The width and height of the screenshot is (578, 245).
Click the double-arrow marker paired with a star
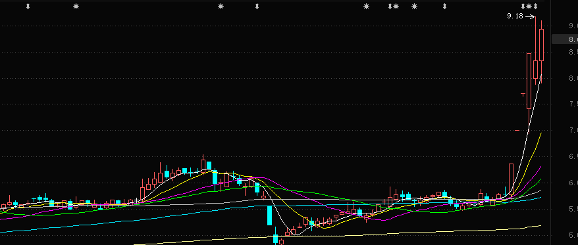tap(390, 7)
